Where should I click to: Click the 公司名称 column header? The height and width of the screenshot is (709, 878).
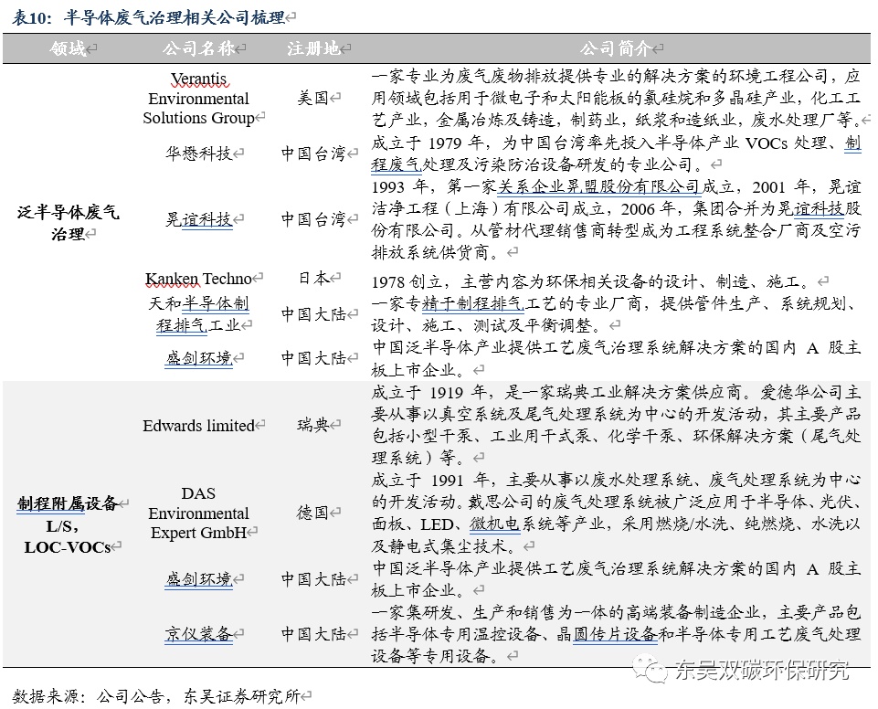[x=199, y=48]
